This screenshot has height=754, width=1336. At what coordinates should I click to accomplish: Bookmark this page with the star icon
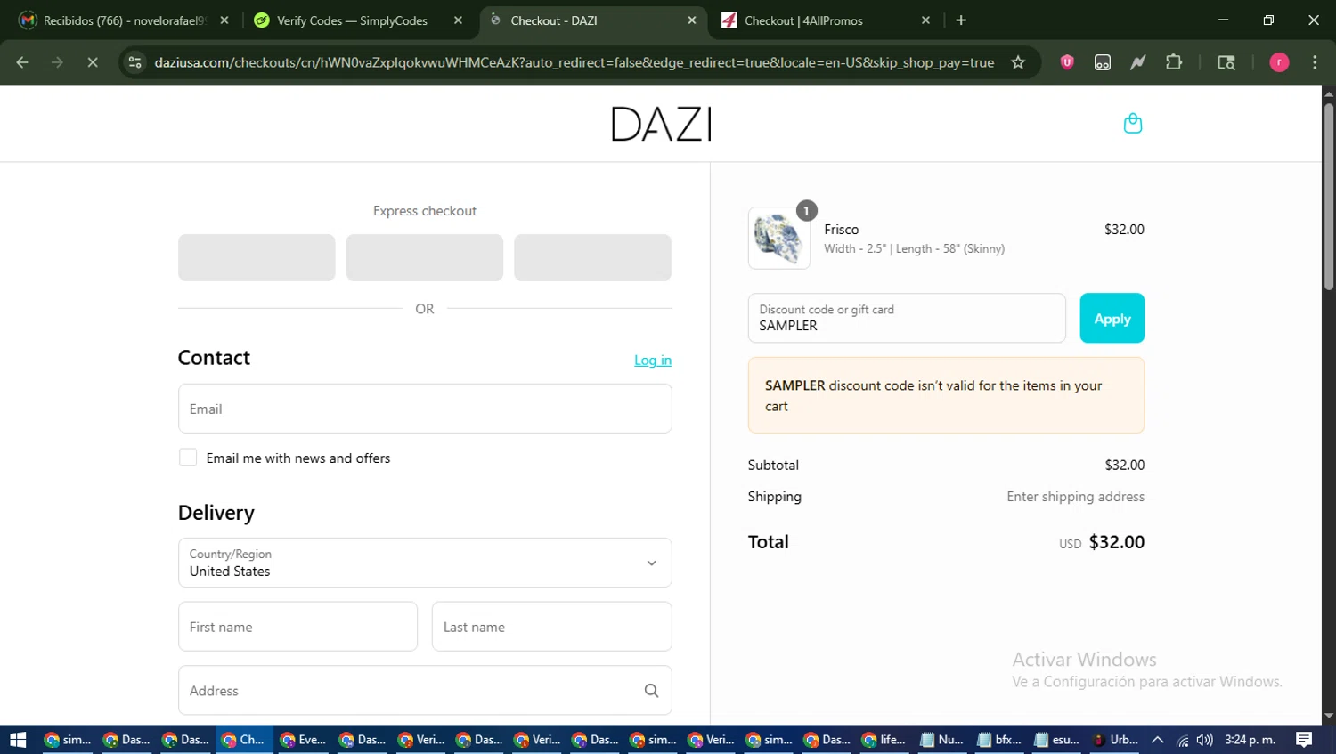[1018, 62]
